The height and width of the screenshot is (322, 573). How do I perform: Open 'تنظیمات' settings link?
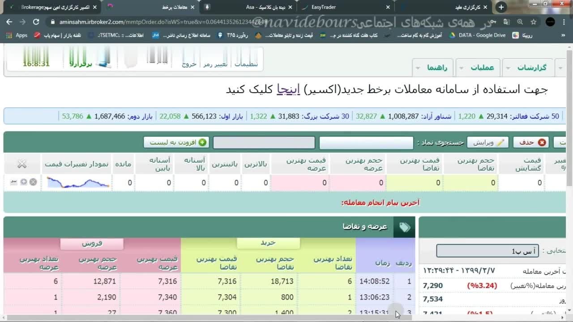(x=246, y=64)
